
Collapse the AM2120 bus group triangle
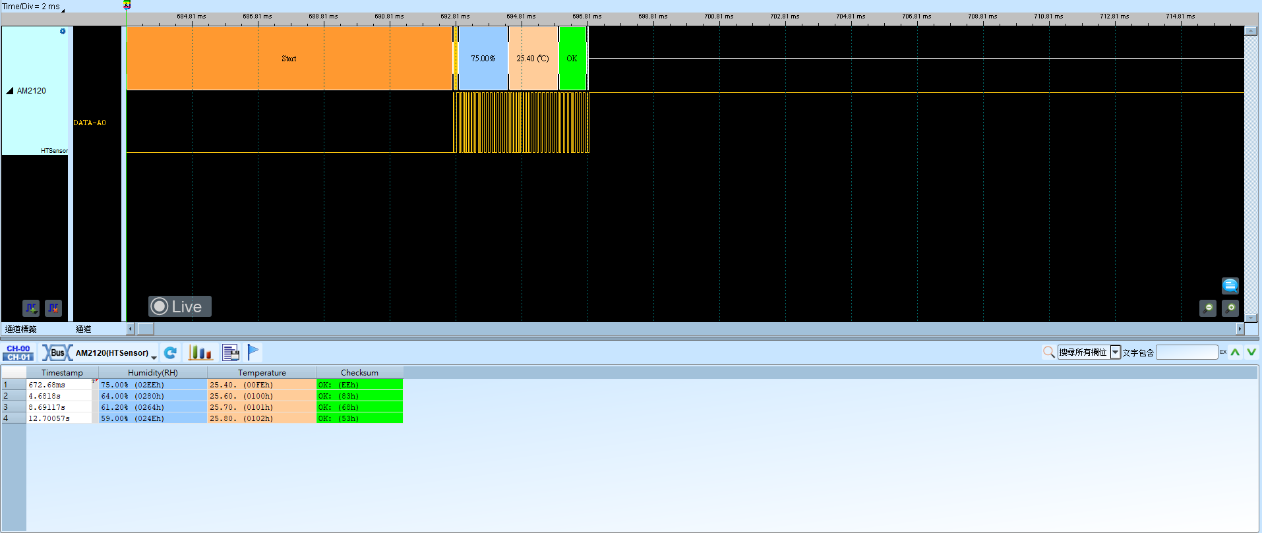[x=10, y=91]
